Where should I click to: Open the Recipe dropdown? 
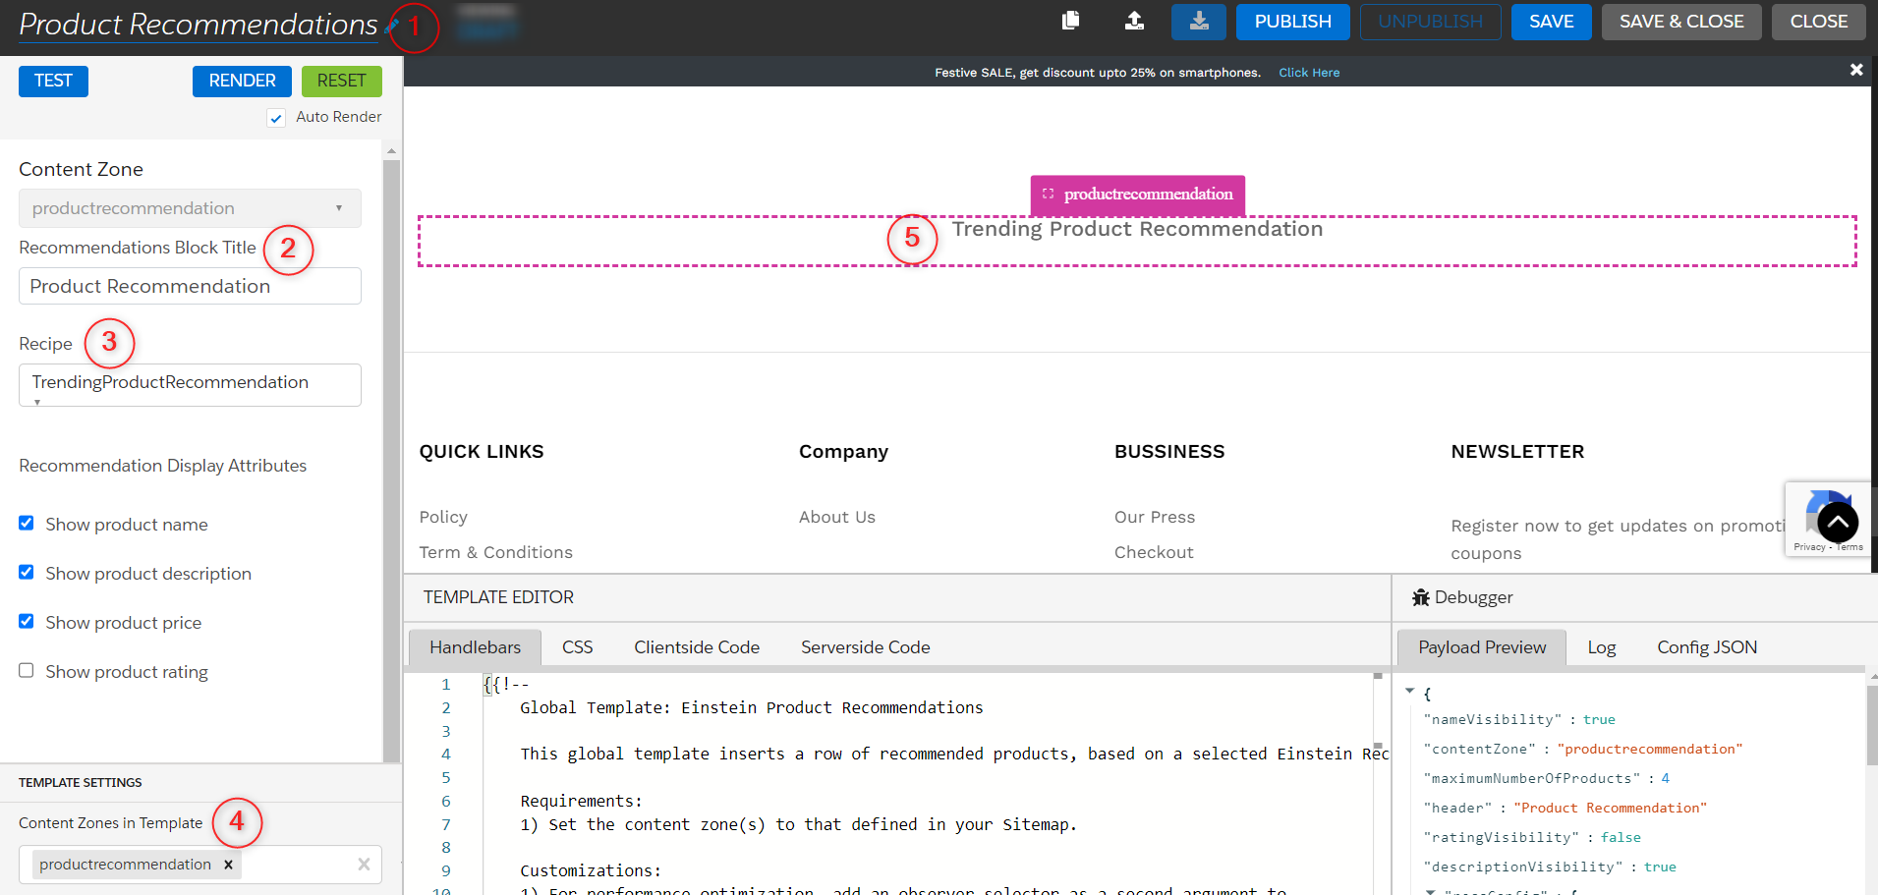190,385
